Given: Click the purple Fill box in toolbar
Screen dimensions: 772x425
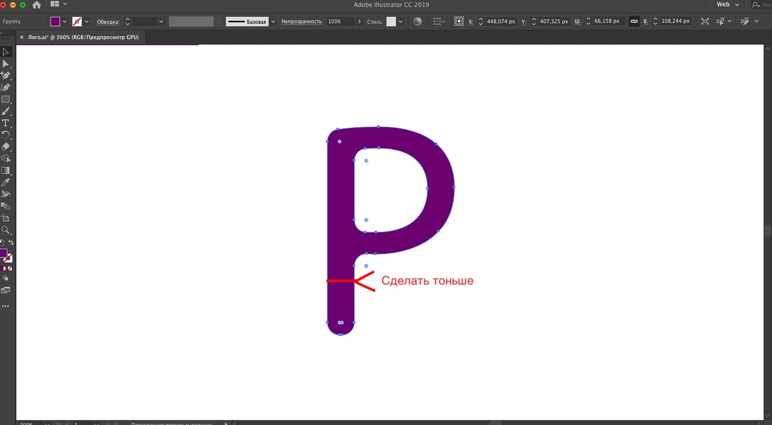Looking at the screenshot, I should (x=3, y=253).
